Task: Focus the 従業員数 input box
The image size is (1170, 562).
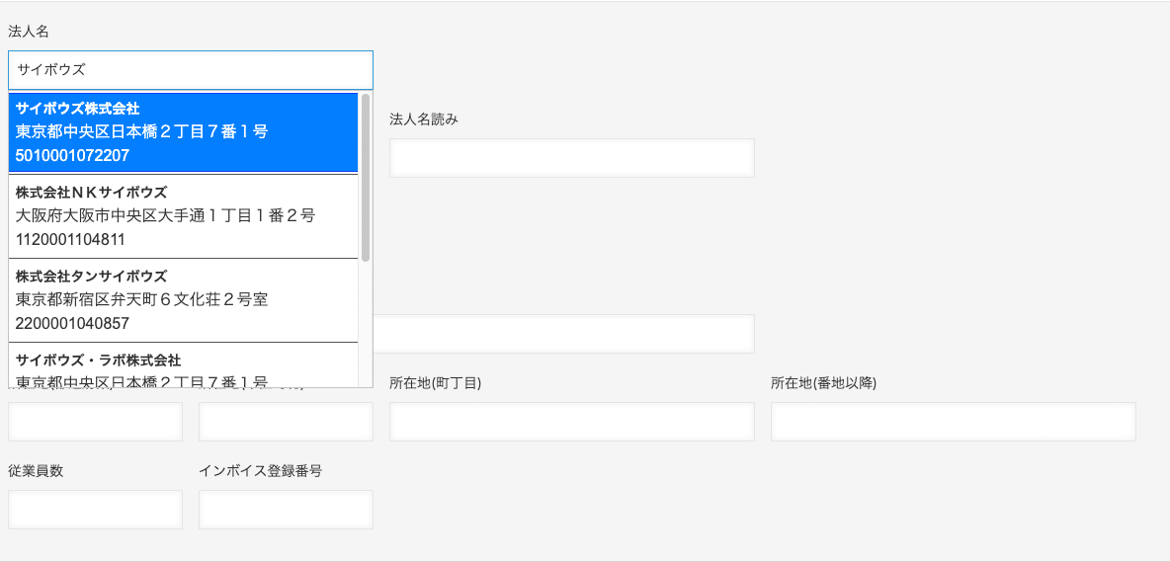Action: (x=95, y=510)
